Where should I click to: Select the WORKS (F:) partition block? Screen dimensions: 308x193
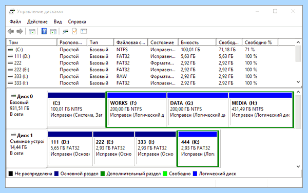pyautogui.click(x=137, y=110)
